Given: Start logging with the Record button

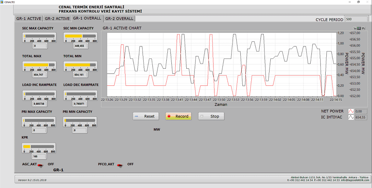Looking at the screenshot, I should coord(178,116).
